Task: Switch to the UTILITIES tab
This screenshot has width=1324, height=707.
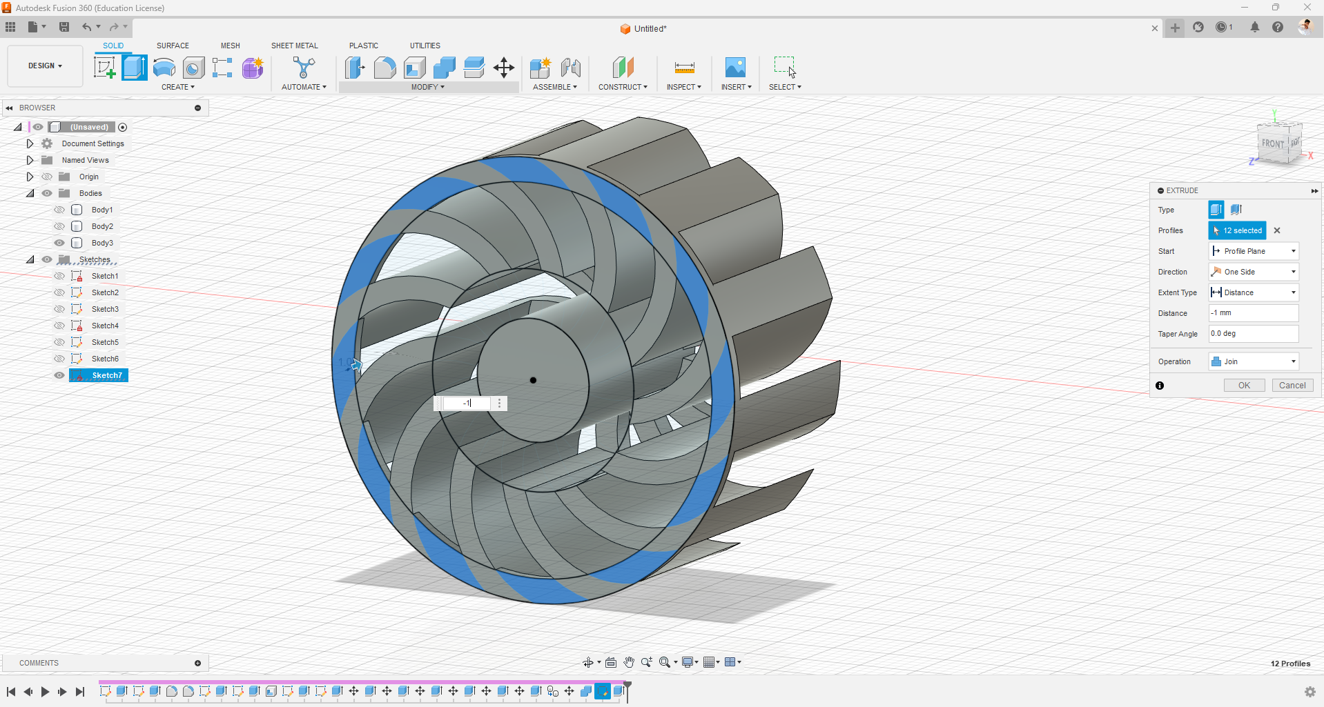Action: (425, 46)
